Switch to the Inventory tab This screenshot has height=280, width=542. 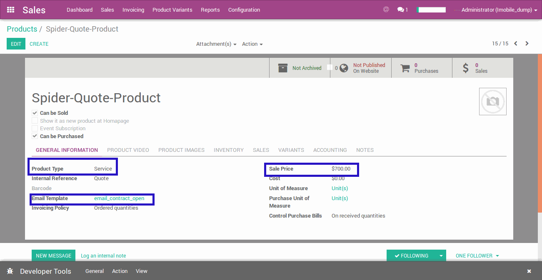point(229,150)
